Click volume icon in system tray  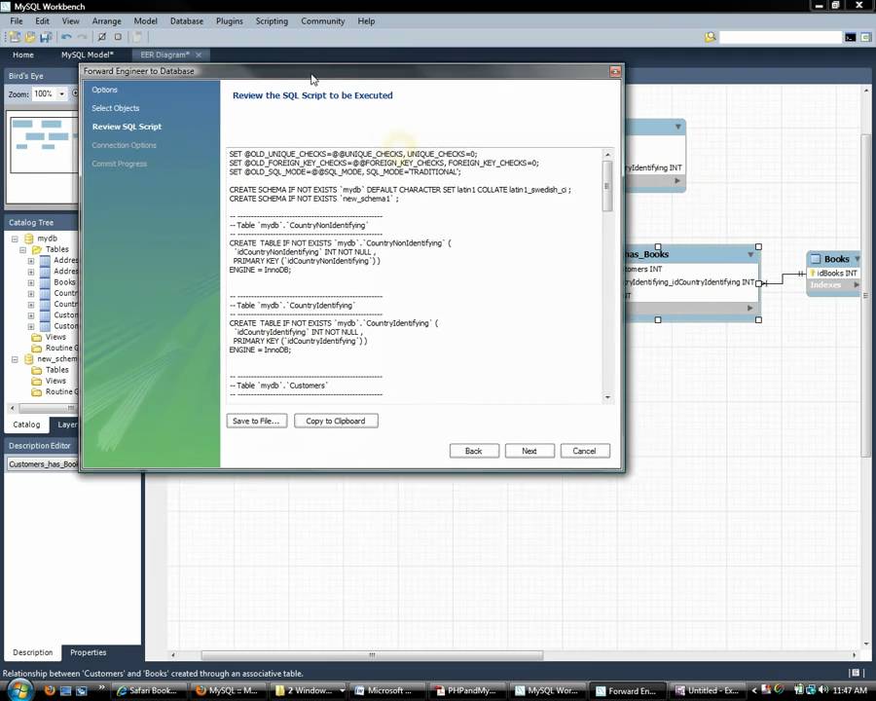pyautogui.click(x=822, y=690)
